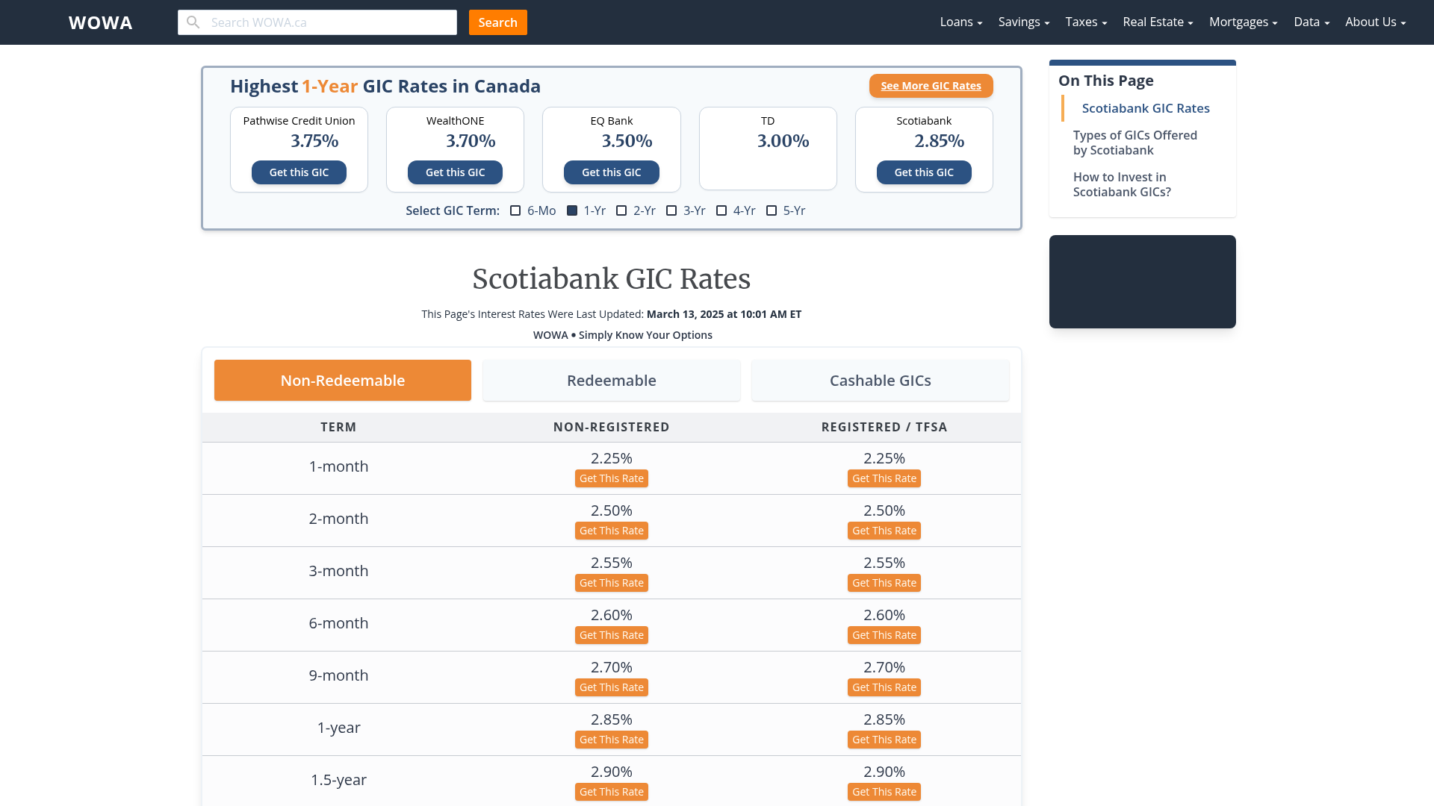Screen dimensions: 1434x806
Task: Check the 2-Yr GIC term box
Action: point(621,210)
